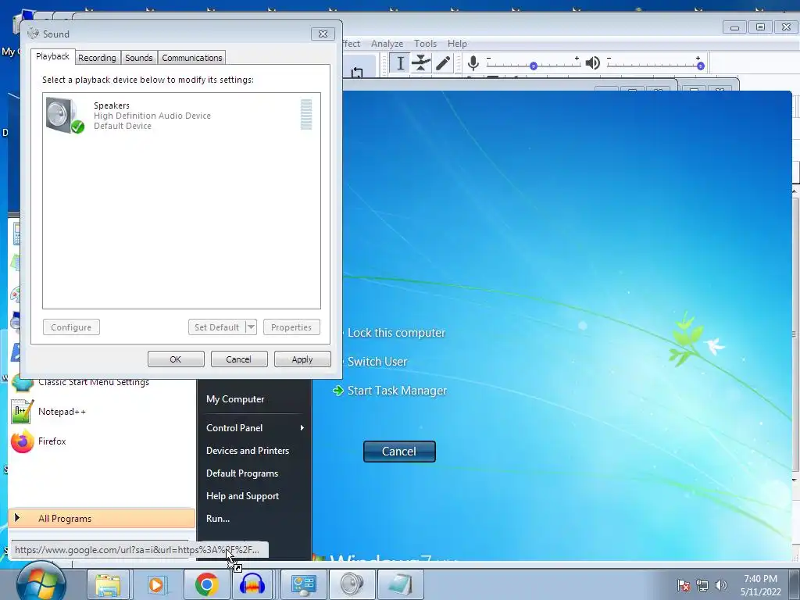Click the microphone recording meter icon
This screenshot has height=600, width=800.
(x=473, y=63)
